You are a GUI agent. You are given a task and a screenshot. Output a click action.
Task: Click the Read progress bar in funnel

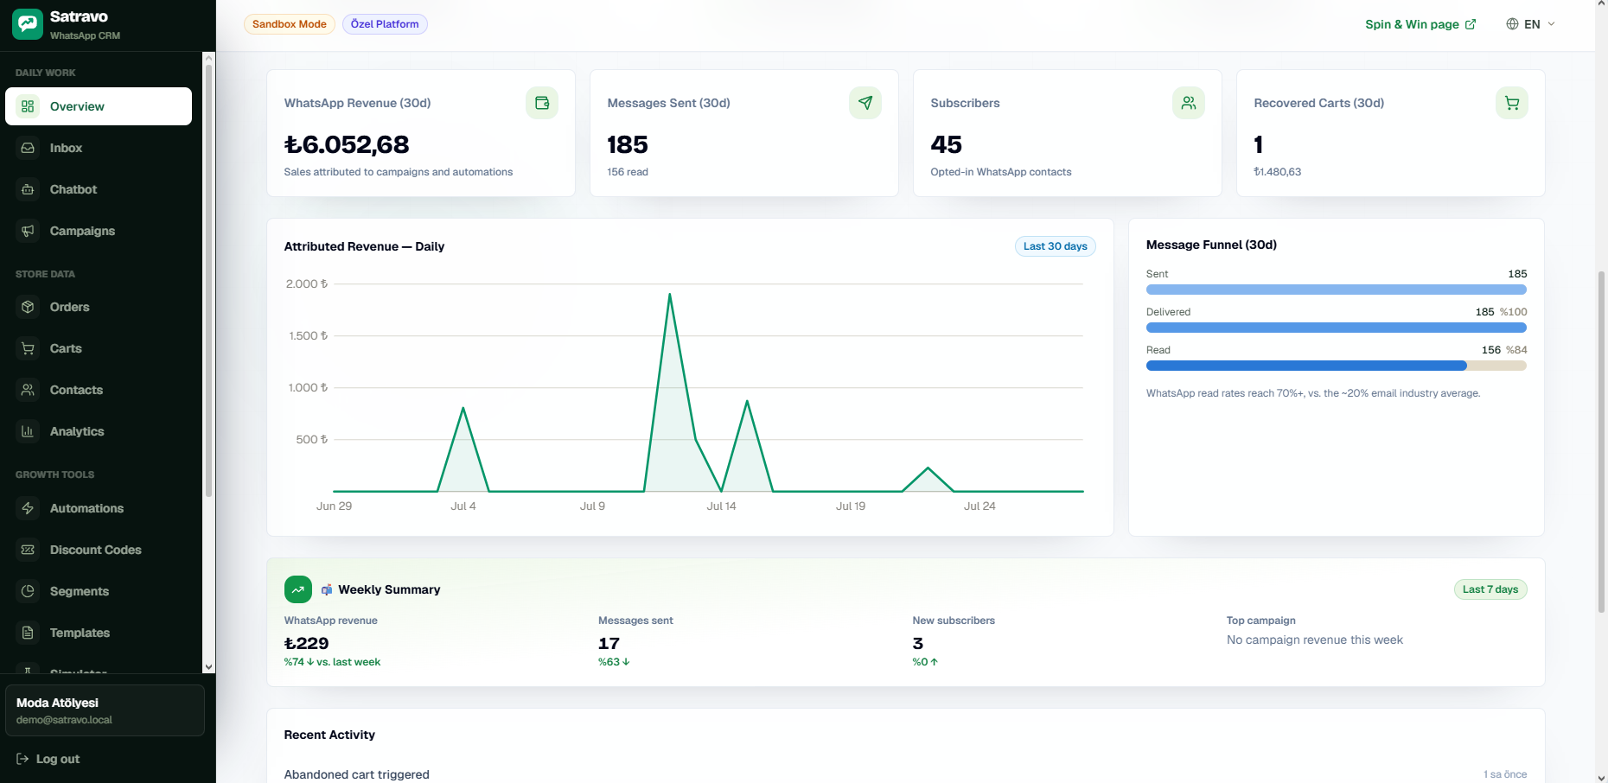pyautogui.click(x=1337, y=366)
